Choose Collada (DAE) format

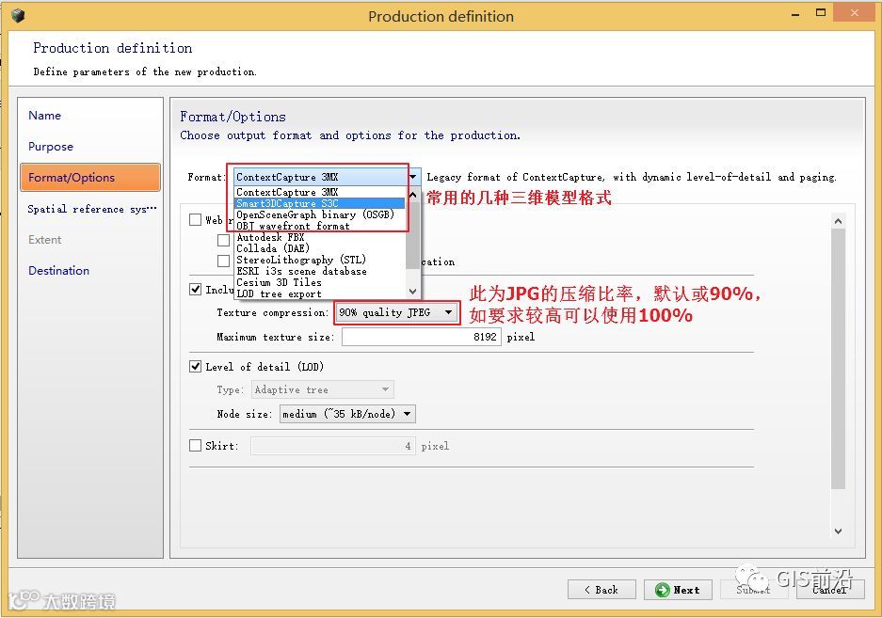point(319,248)
